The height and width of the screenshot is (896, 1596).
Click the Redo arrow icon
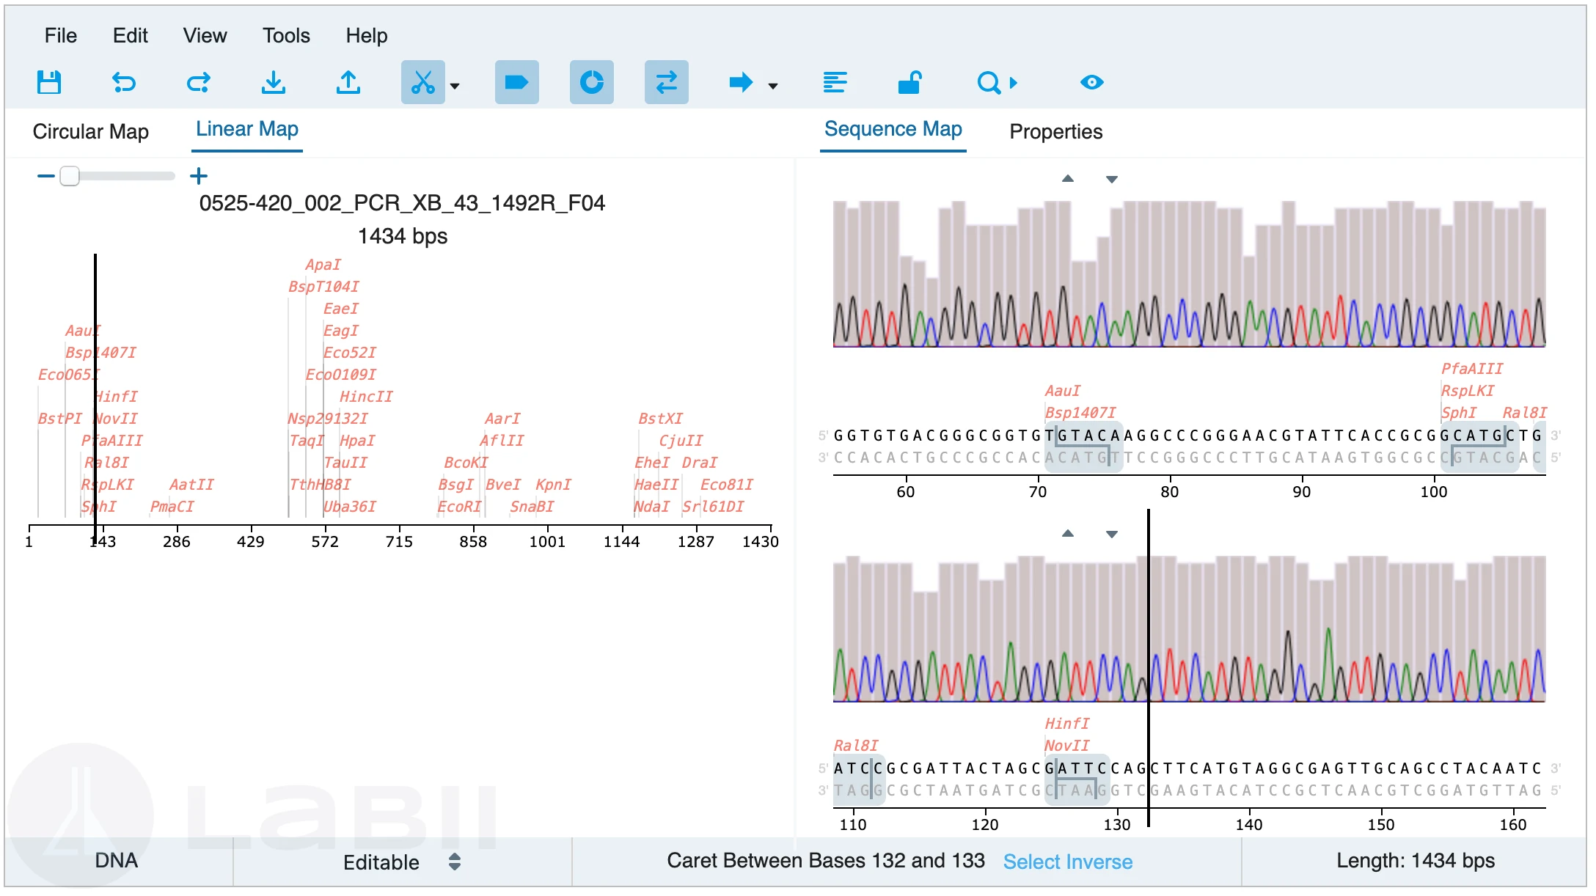click(199, 82)
